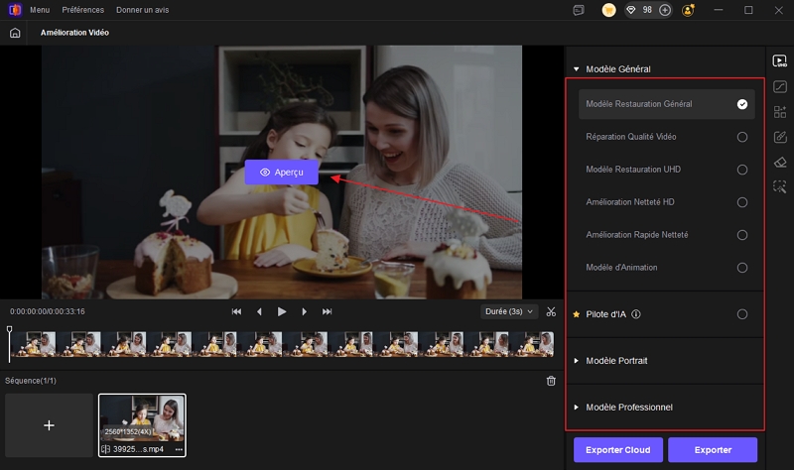Enable the Pilote d'IA option
The width and height of the screenshot is (794, 470).
(x=741, y=314)
